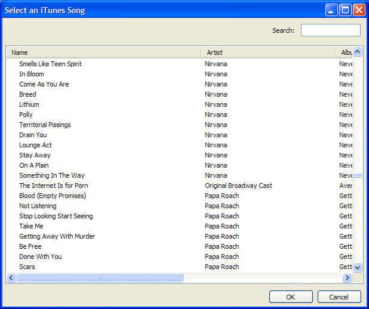Select the song Getting Away With Murder
369x309 pixels.
[x=57, y=236]
